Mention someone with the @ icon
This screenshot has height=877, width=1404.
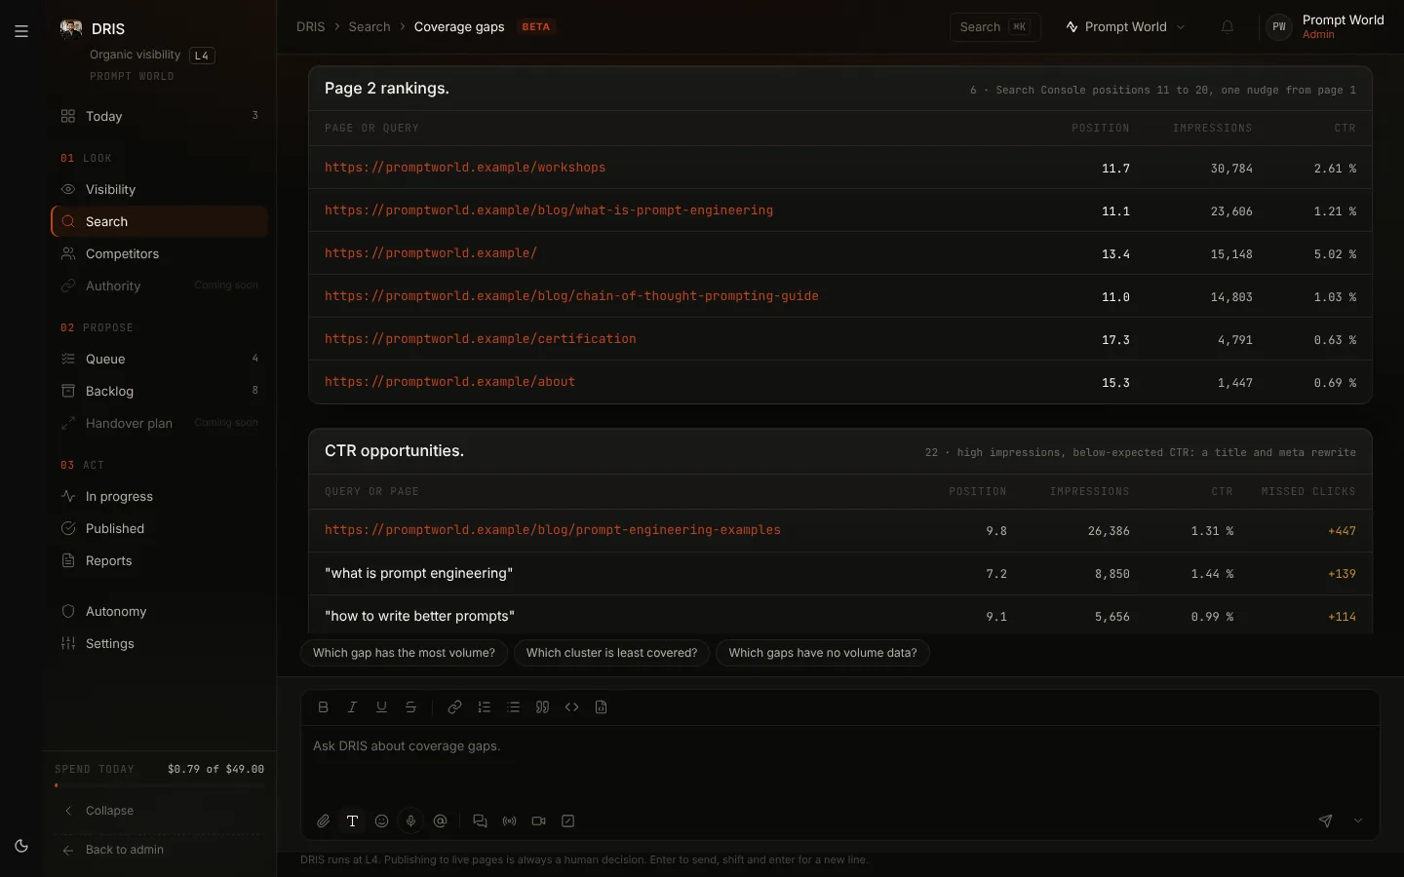point(441,821)
